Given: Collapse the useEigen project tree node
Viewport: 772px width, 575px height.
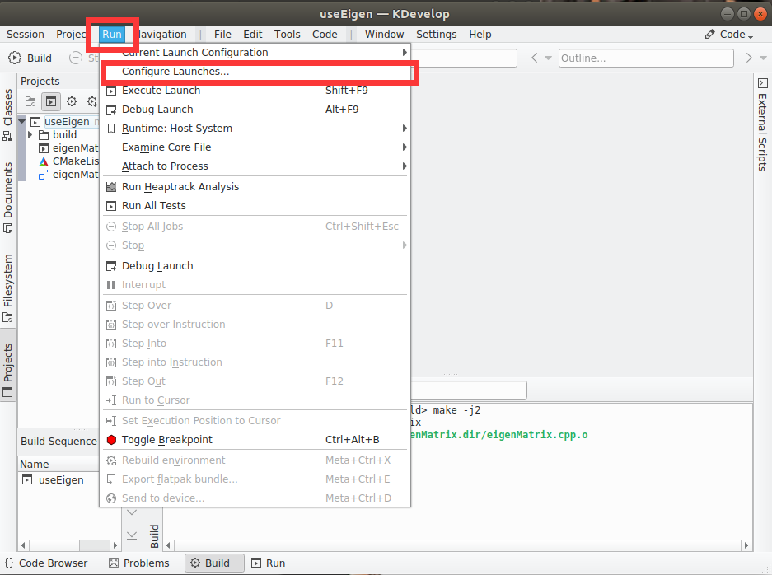Looking at the screenshot, I should pyautogui.click(x=22, y=121).
